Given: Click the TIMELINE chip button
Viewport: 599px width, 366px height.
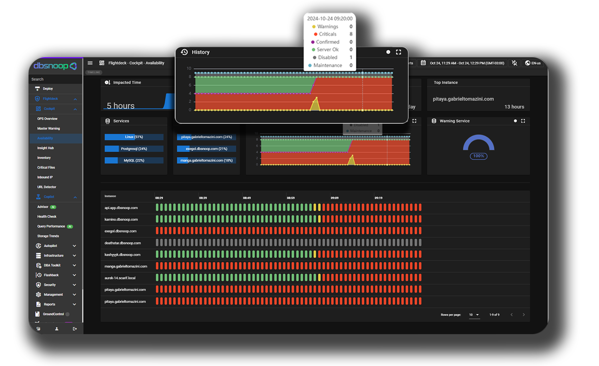Looking at the screenshot, I should click(94, 72).
